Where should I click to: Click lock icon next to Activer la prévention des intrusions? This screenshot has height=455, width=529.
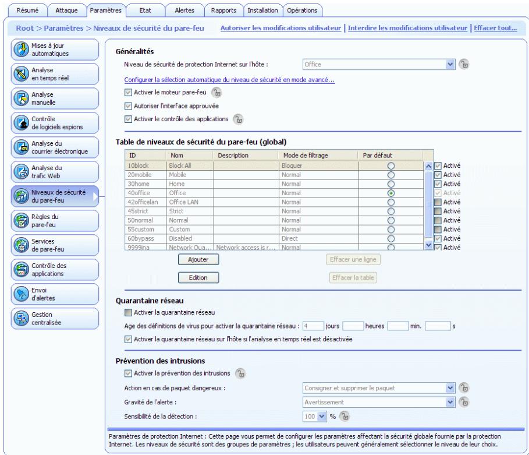click(240, 373)
